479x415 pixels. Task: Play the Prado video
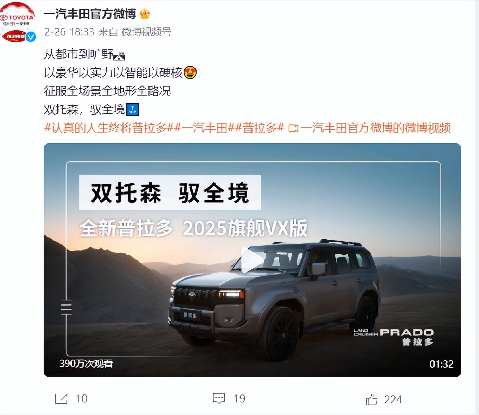pyautogui.click(x=253, y=260)
